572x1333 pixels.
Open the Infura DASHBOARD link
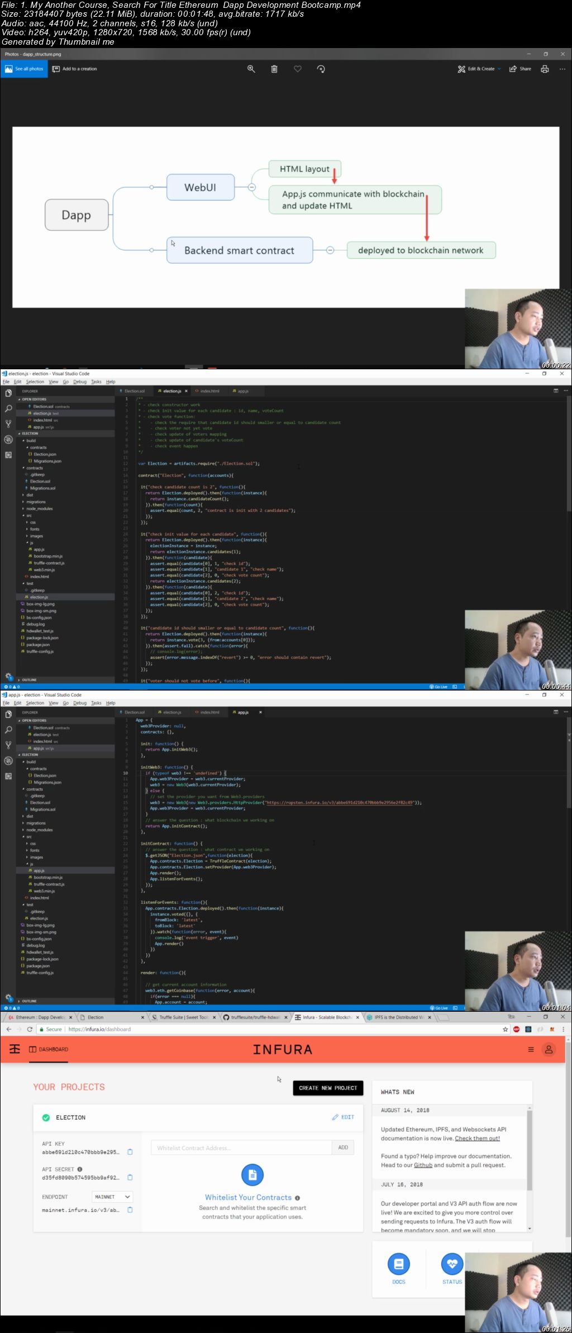49,1049
